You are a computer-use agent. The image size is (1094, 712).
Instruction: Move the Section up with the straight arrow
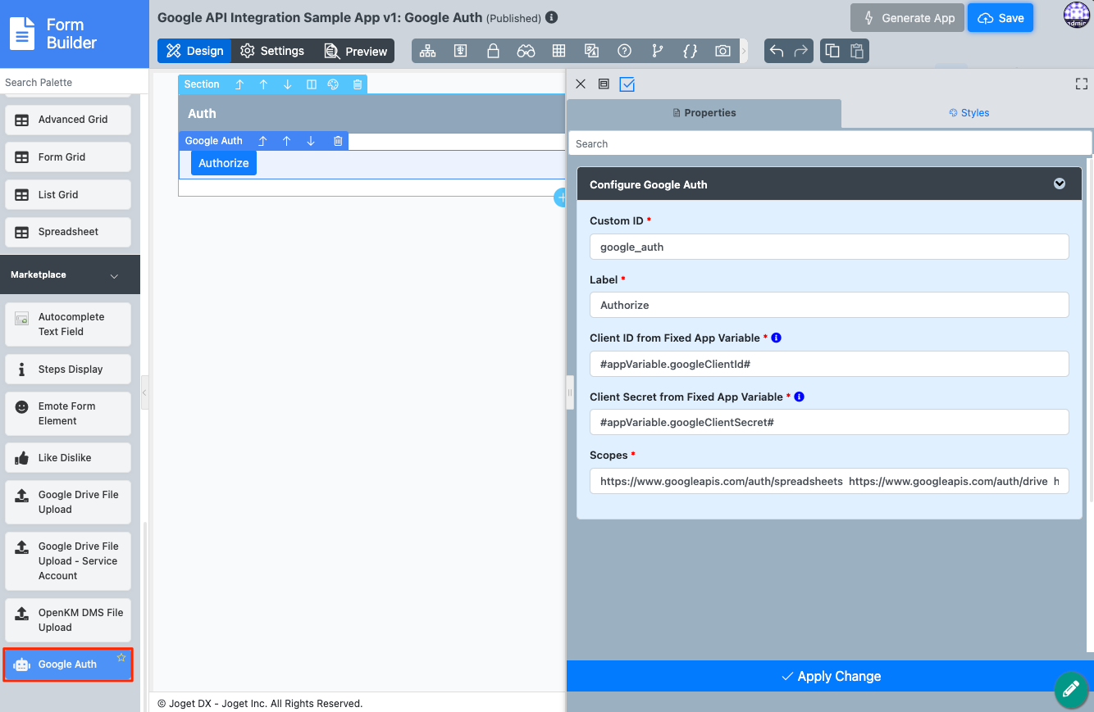(x=264, y=84)
